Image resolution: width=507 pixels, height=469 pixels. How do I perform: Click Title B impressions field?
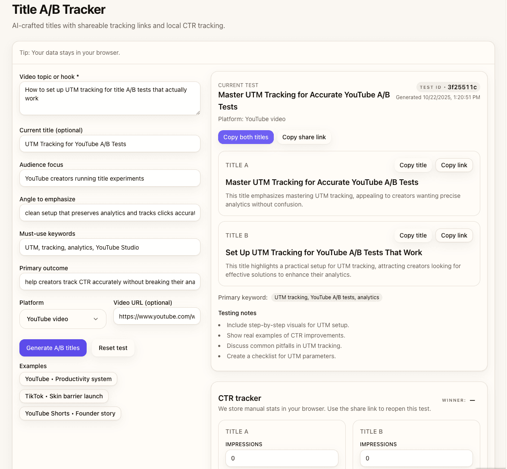click(416, 458)
